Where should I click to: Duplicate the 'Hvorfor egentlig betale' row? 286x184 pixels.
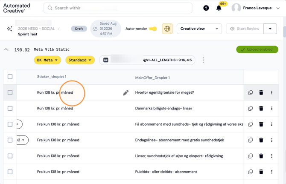tap(251, 92)
